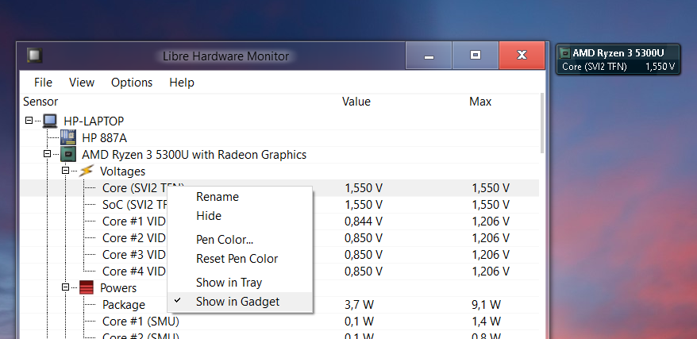Click the red Powers category icon

click(87, 287)
